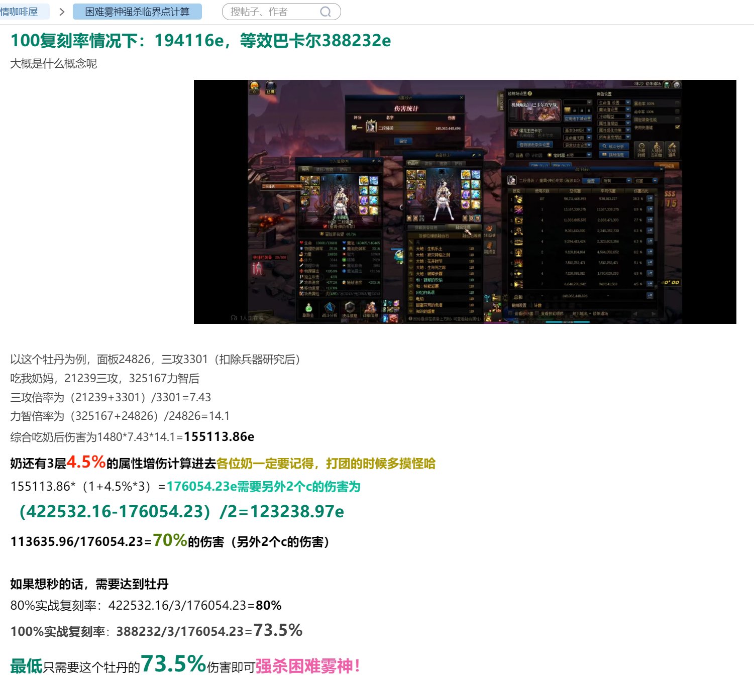Click the magnifier icon in the search box
The height and width of the screenshot is (686, 754).
tap(326, 12)
